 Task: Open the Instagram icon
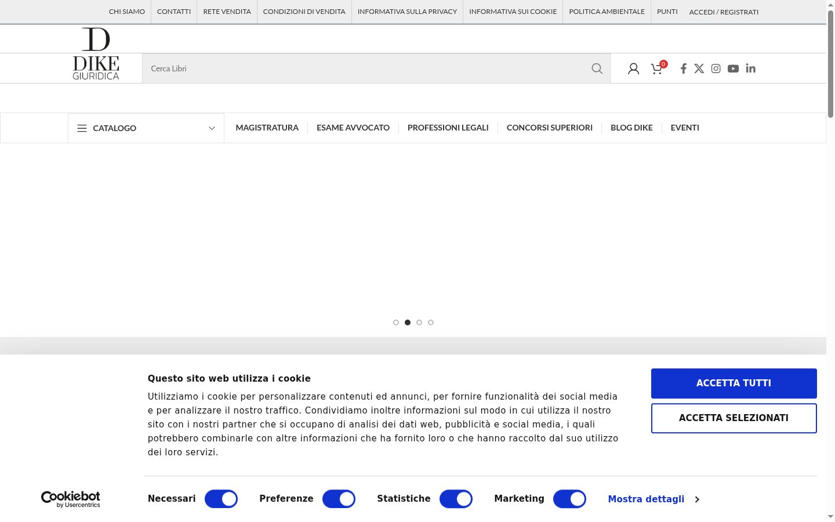click(x=716, y=68)
